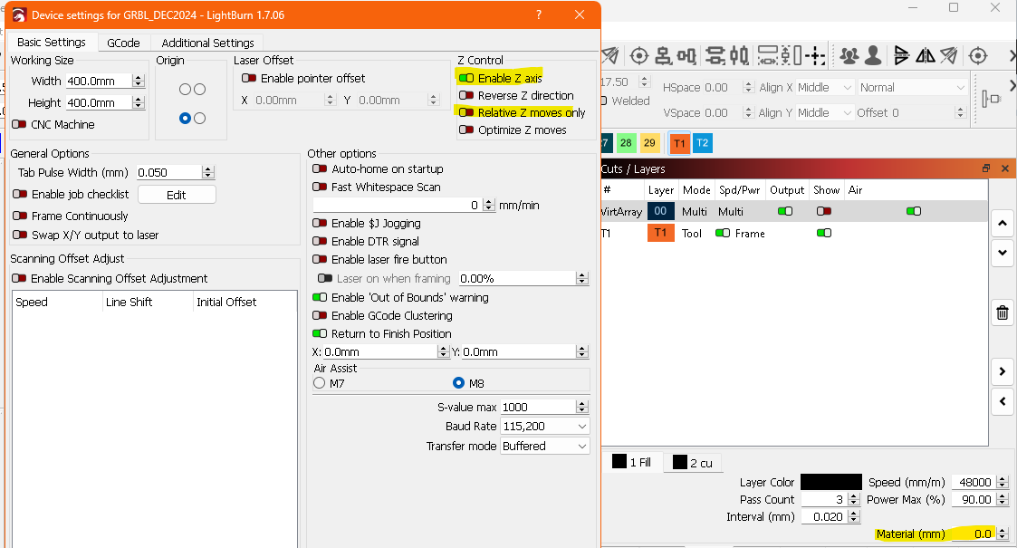Click the Move Selection to Position crosshair icon
The height and width of the screenshot is (548, 1017).
[x=815, y=56]
